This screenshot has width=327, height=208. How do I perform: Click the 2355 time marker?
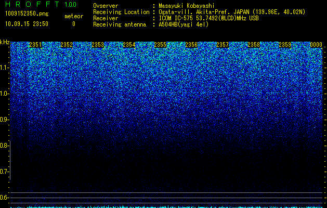pos(160,45)
